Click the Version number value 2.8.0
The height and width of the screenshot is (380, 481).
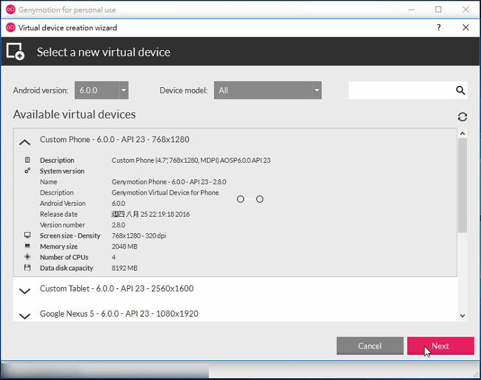118,225
